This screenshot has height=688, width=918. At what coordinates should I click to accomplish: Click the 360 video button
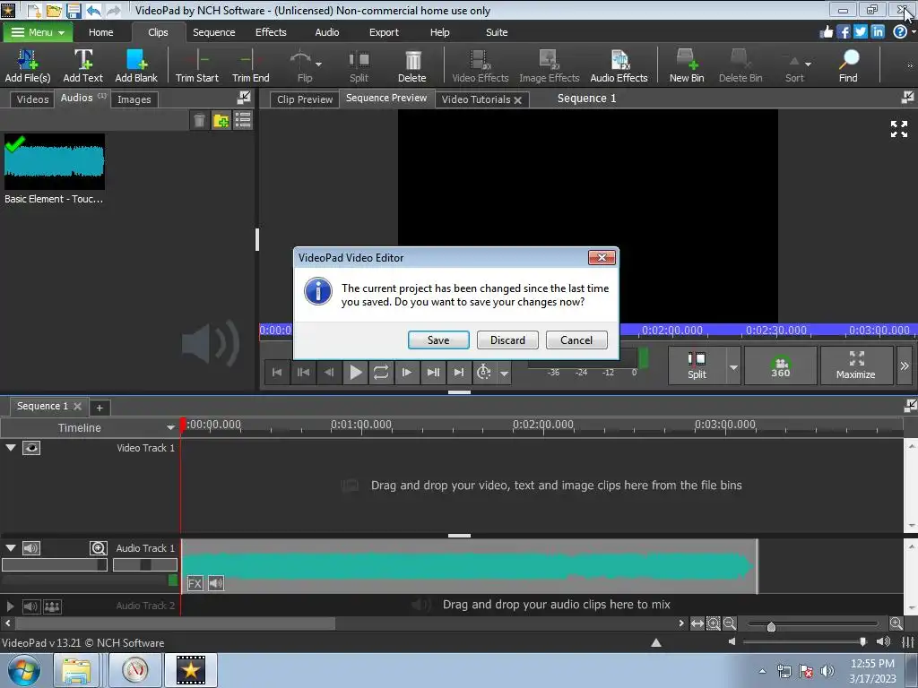(x=780, y=365)
